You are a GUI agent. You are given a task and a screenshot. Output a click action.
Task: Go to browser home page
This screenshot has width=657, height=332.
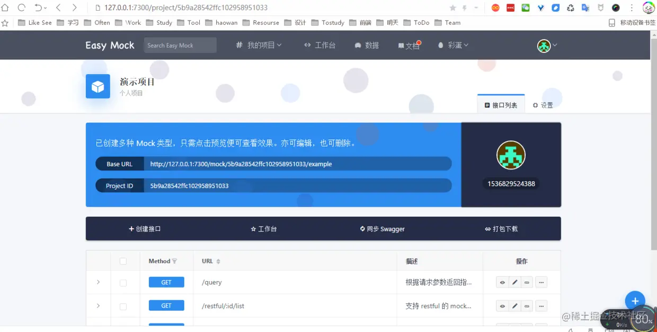point(5,7)
